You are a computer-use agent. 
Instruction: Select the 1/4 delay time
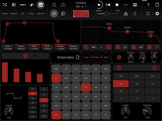[x=152, y=84]
